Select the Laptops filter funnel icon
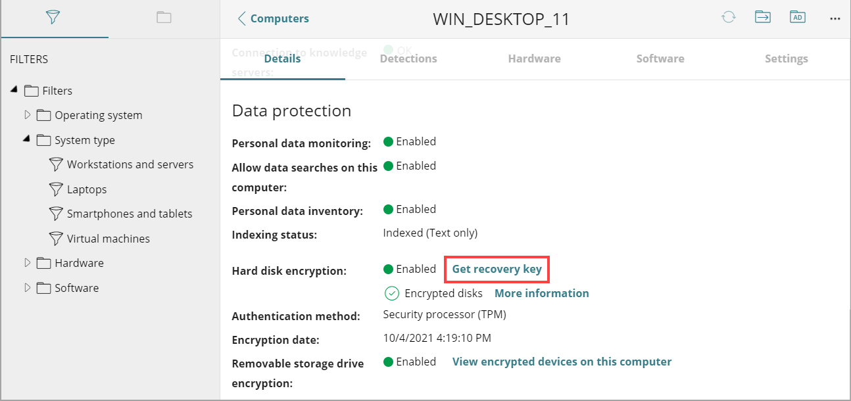 coord(56,189)
